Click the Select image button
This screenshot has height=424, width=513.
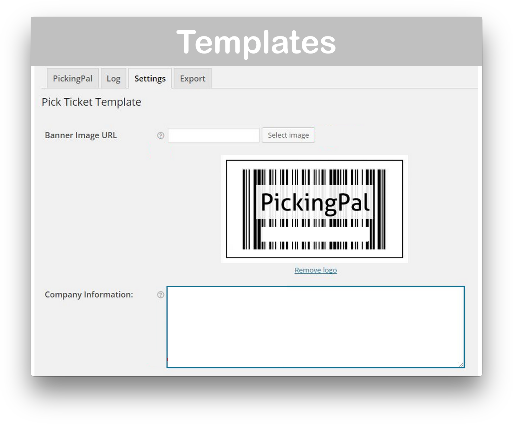click(288, 135)
